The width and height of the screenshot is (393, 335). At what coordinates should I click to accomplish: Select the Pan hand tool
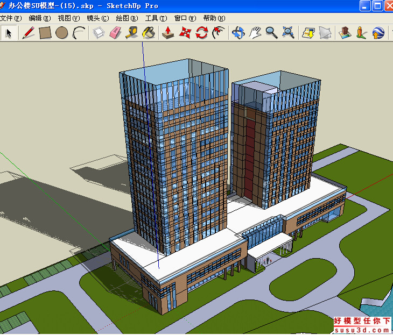[x=255, y=33]
